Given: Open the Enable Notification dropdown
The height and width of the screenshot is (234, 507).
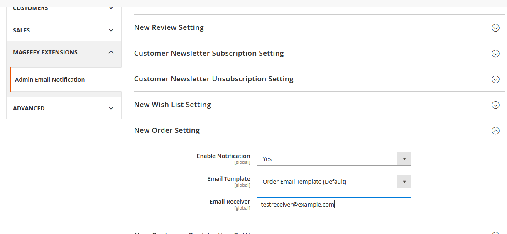Looking at the screenshot, I should pyautogui.click(x=327, y=159).
